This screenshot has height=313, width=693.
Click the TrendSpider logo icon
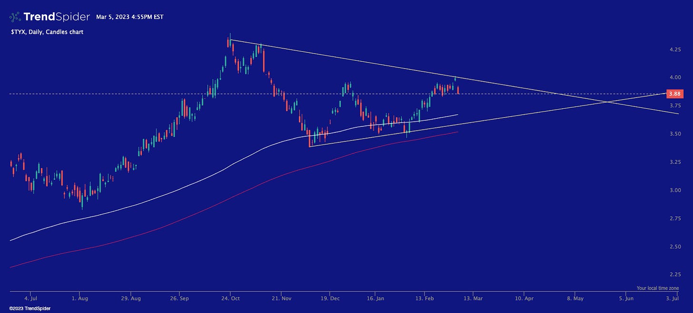coord(15,17)
